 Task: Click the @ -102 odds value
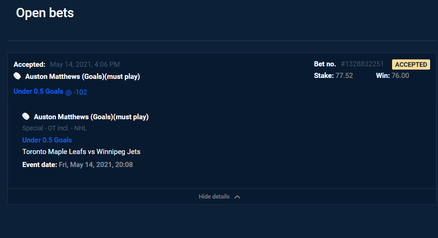77,92
